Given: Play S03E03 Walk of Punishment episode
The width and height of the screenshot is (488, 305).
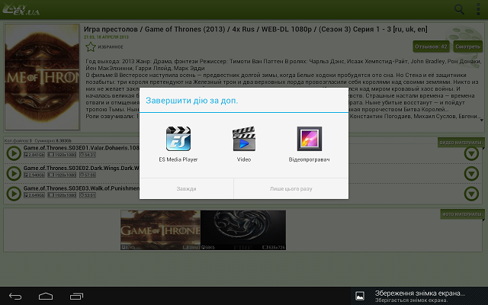Looking at the screenshot, I should (x=14, y=194).
